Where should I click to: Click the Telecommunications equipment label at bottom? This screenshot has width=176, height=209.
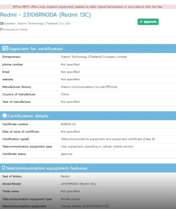(24, 206)
